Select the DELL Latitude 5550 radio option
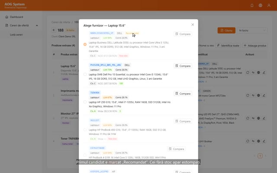 pyautogui.click(x=85, y=44)
